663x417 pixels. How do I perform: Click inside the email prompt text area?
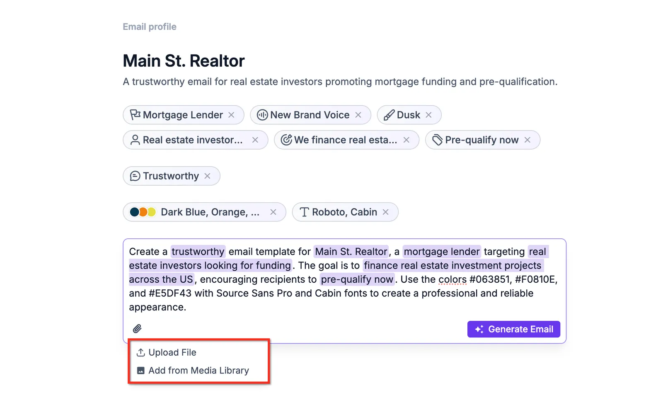pos(344,279)
